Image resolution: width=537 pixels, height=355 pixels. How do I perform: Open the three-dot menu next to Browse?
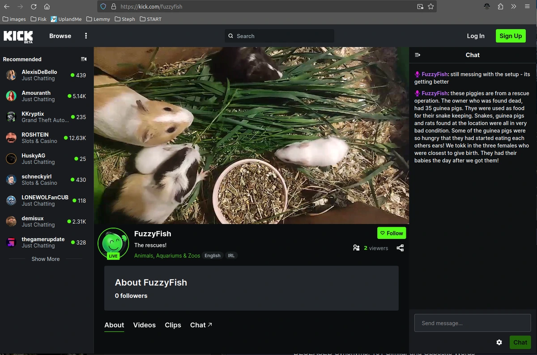86,36
